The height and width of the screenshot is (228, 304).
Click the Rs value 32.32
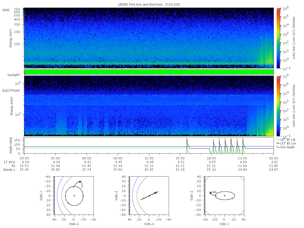coord(149,166)
